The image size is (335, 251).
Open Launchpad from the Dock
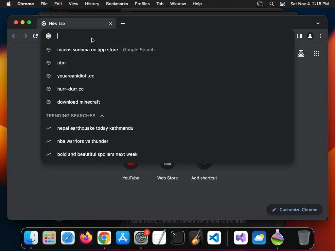tap(49, 238)
